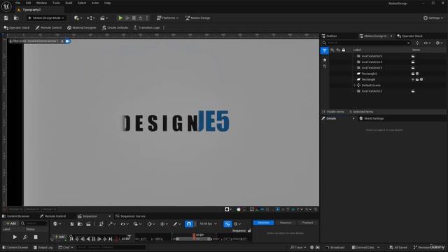Viewport: 448px width, 252px height.
Task: Open the File menu
Action: click(x=17, y=3)
